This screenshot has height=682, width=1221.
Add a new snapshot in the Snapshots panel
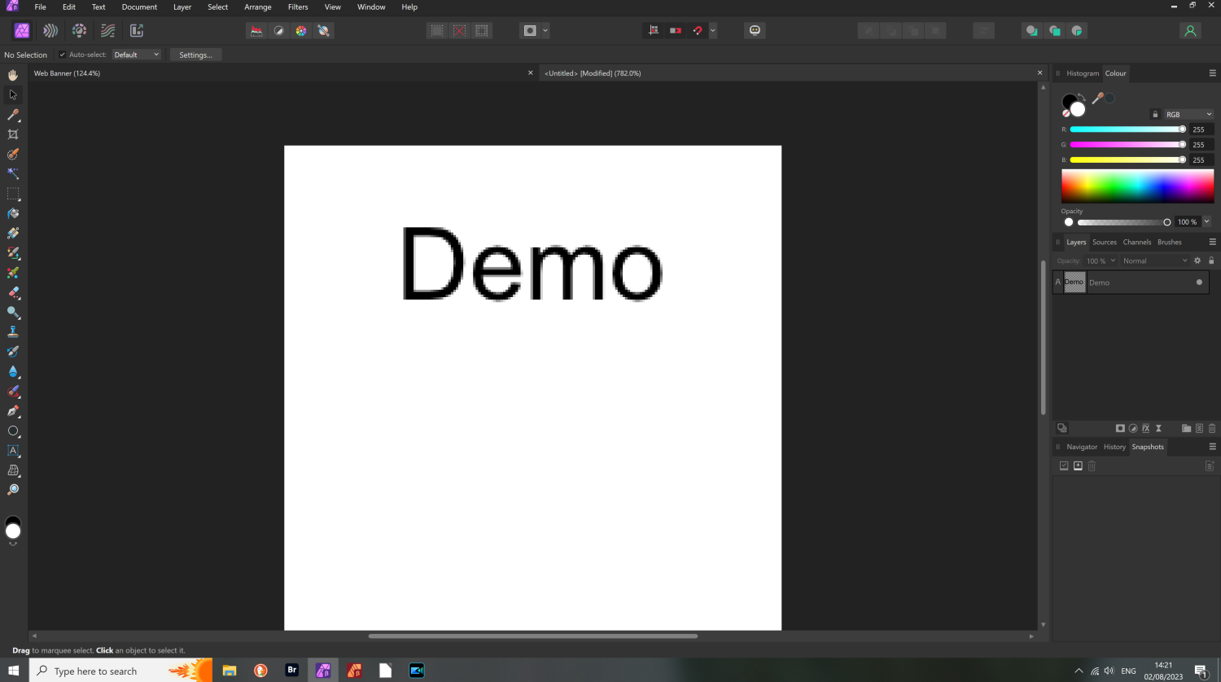[1078, 466]
